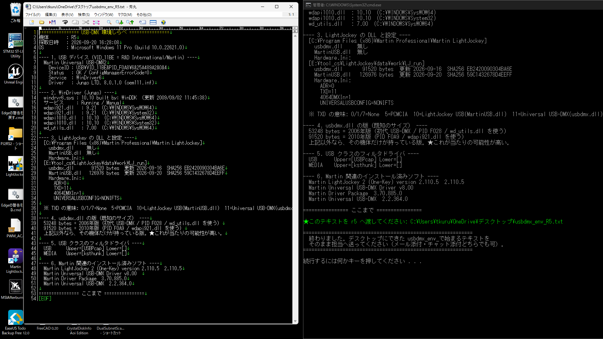Screen dimensions: 603x339
Task: Open the 表示(V) menu
Action: pyautogui.click(x=67, y=14)
